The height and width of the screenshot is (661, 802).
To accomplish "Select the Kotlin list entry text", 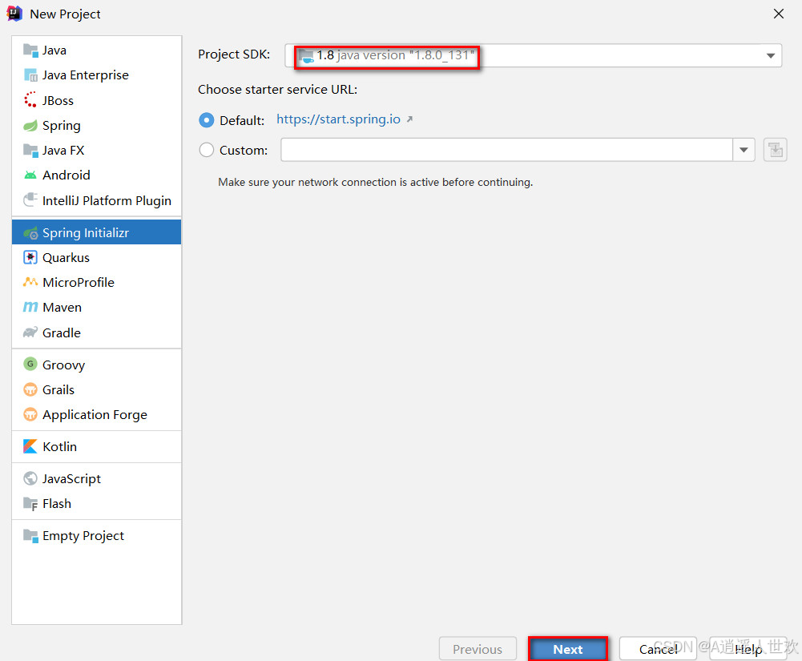I will pos(60,446).
